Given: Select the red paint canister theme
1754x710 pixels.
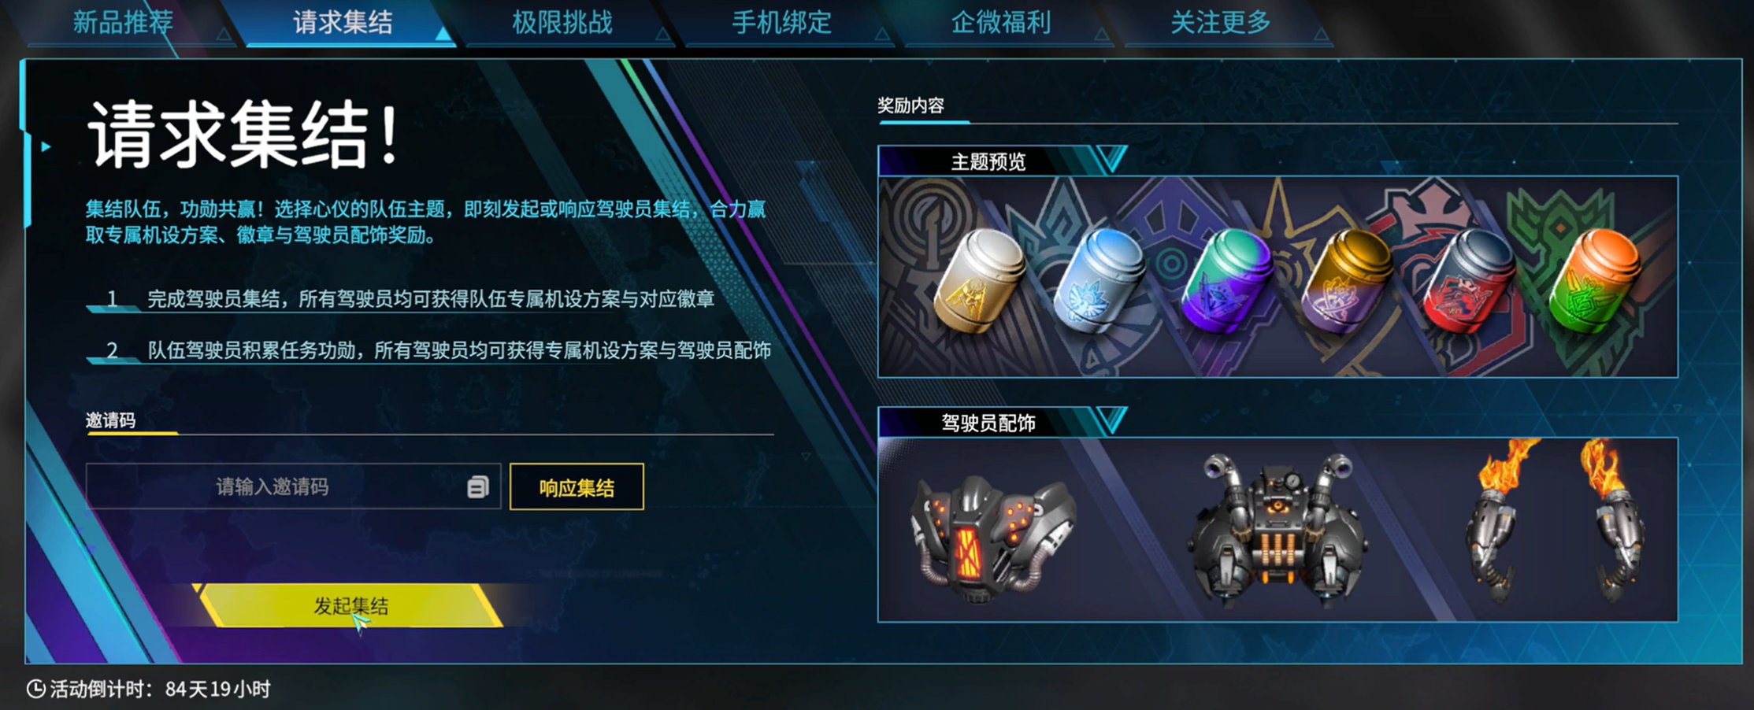Looking at the screenshot, I should coord(1470,282).
